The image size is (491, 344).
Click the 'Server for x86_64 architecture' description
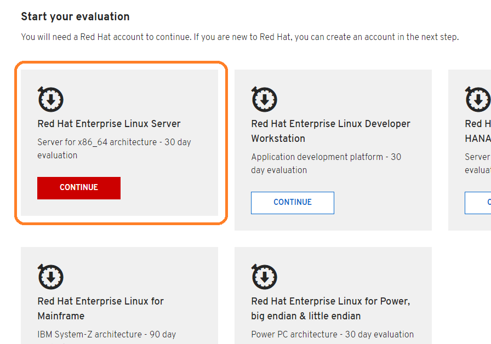(114, 148)
